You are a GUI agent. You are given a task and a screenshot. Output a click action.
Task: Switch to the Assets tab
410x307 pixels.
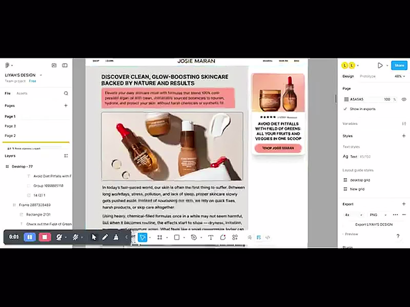[x=22, y=93]
